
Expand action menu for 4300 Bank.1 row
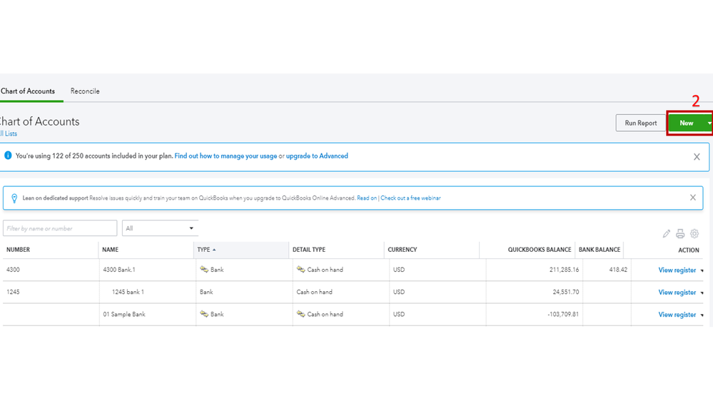(x=702, y=270)
